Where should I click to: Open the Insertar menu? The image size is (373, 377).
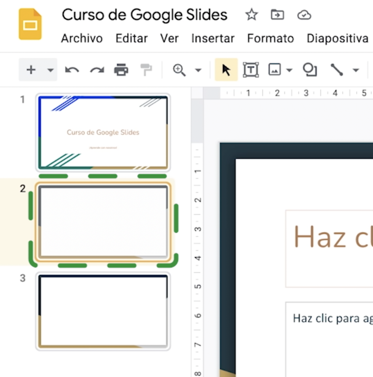pyautogui.click(x=213, y=38)
